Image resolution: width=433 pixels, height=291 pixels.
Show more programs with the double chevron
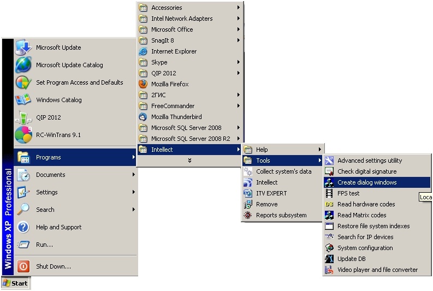coord(189,161)
